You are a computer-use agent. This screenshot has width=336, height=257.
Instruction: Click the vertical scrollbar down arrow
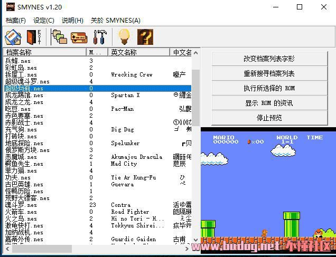(x=195, y=240)
